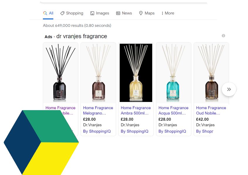
Task: Click By ShoppingIQ under Acqua
Action: tap(172, 131)
